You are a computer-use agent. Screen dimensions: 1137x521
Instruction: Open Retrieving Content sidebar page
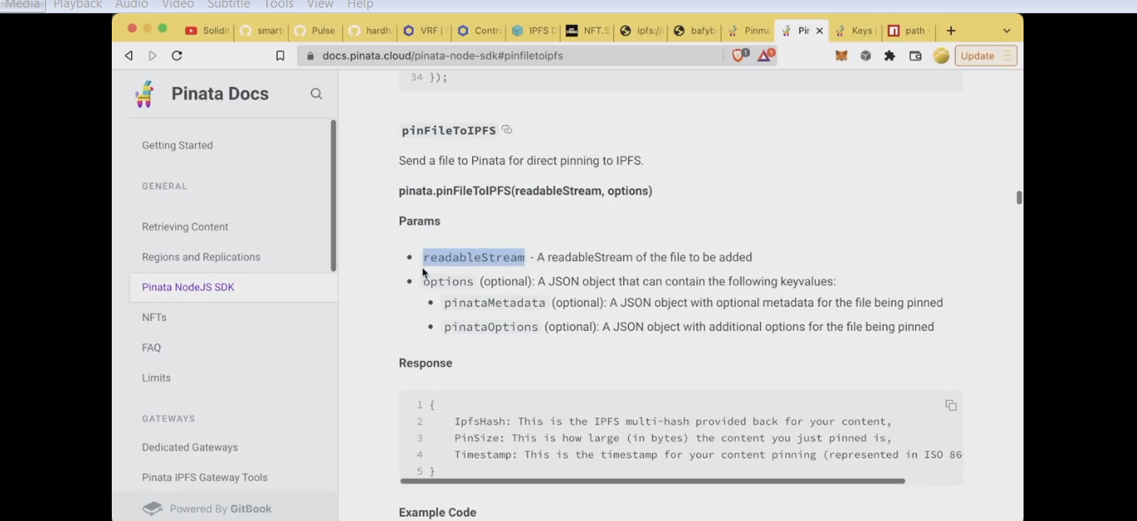(x=185, y=227)
